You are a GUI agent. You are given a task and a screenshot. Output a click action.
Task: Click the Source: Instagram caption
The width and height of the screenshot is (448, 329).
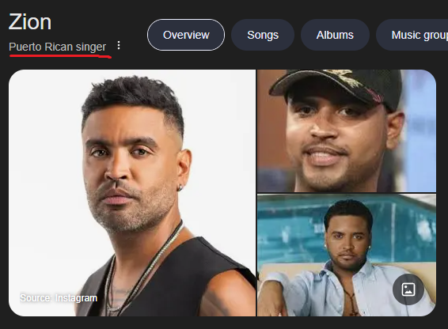[x=59, y=298]
